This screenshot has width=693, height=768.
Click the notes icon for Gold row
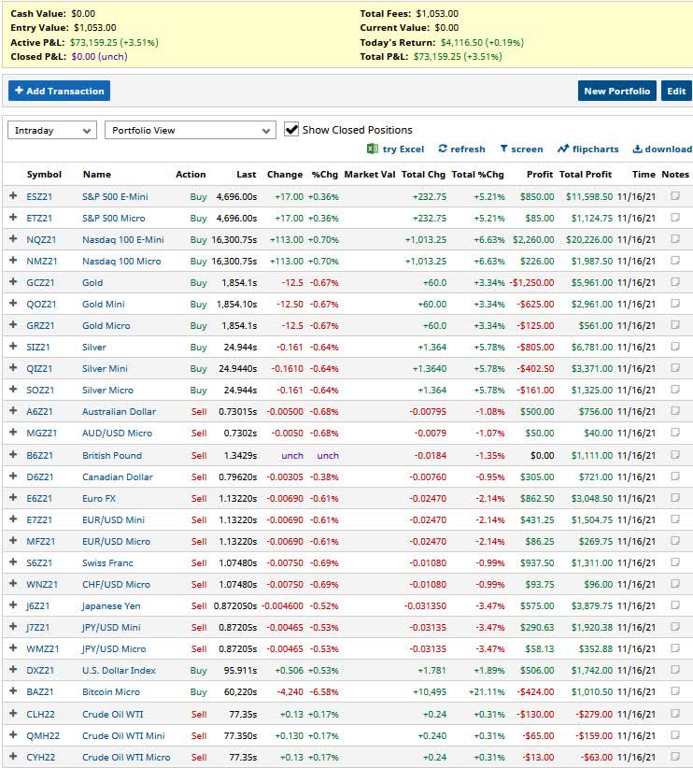[675, 282]
